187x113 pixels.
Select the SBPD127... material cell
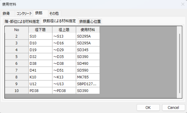point(88,84)
